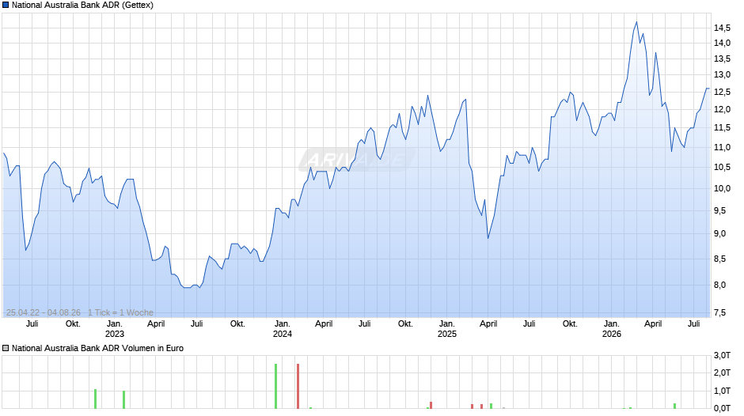Screen dimensions: 744x416
Task: Click the '14,0' price axis label
Action: pos(722,43)
